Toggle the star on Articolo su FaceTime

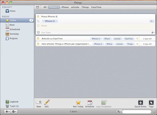tap(137, 38)
